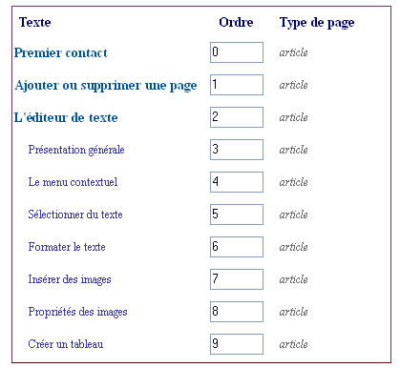
Task: Open Créer un tableau link
Action: (x=66, y=344)
